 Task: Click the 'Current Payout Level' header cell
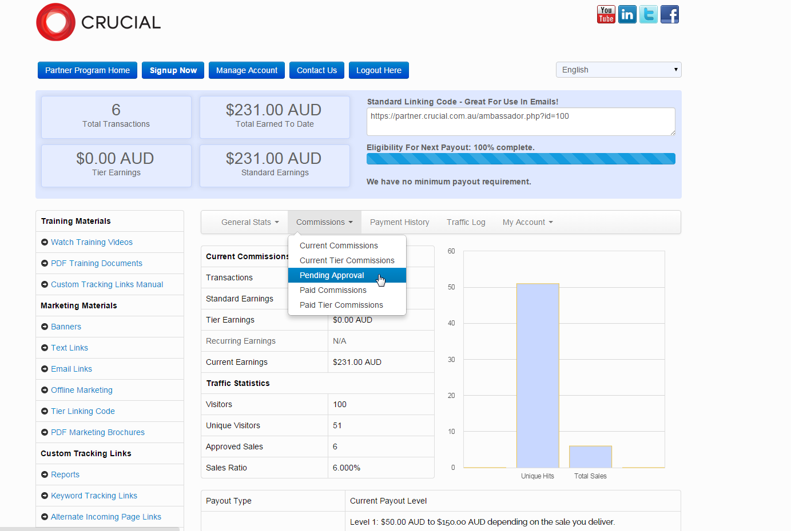(513, 501)
